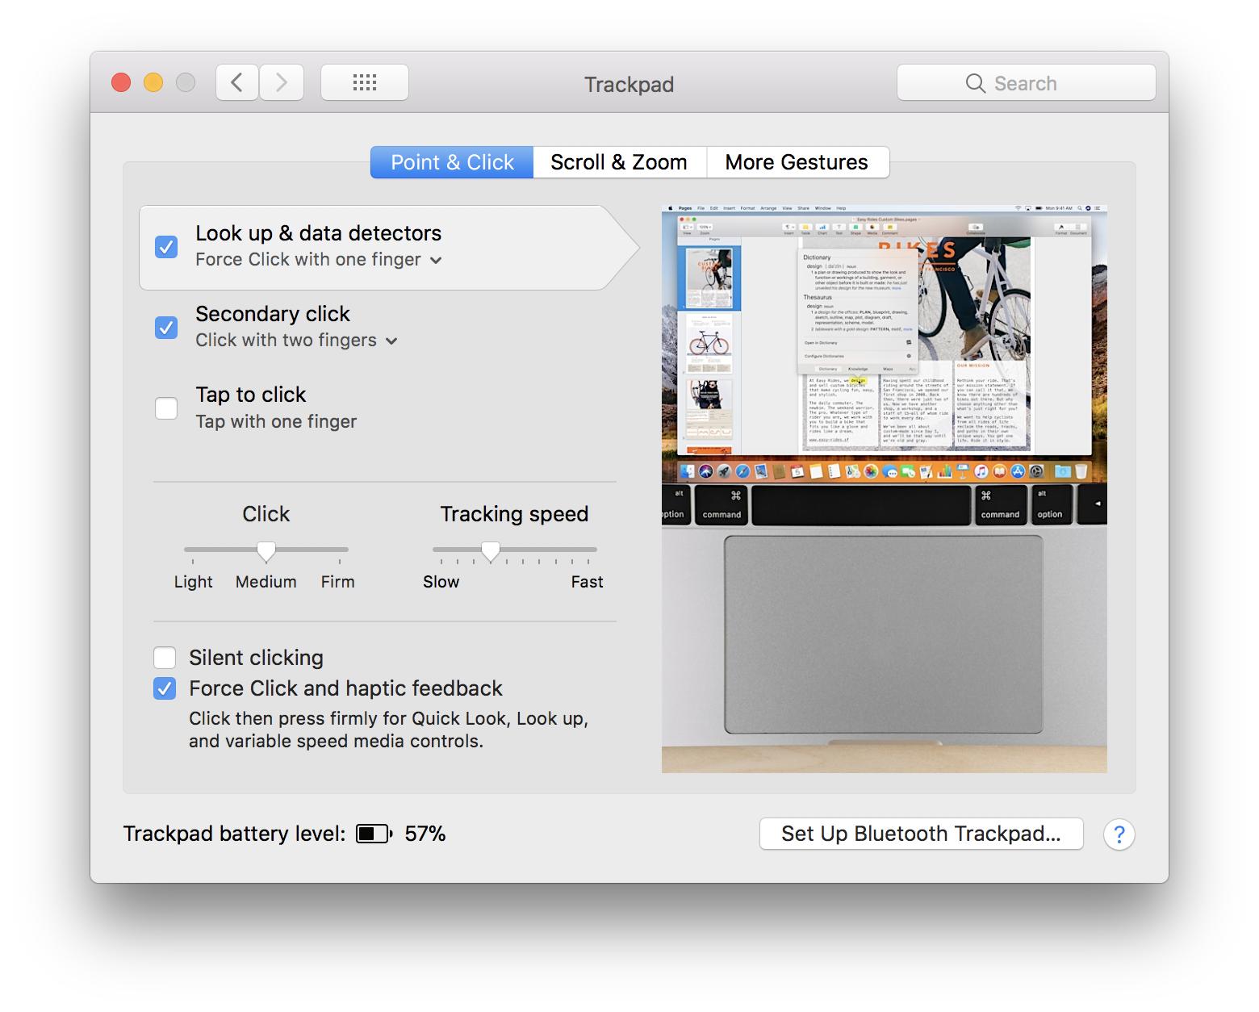Minimize the window with the yellow button
The image size is (1259, 1012).
click(x=153, y=82)
